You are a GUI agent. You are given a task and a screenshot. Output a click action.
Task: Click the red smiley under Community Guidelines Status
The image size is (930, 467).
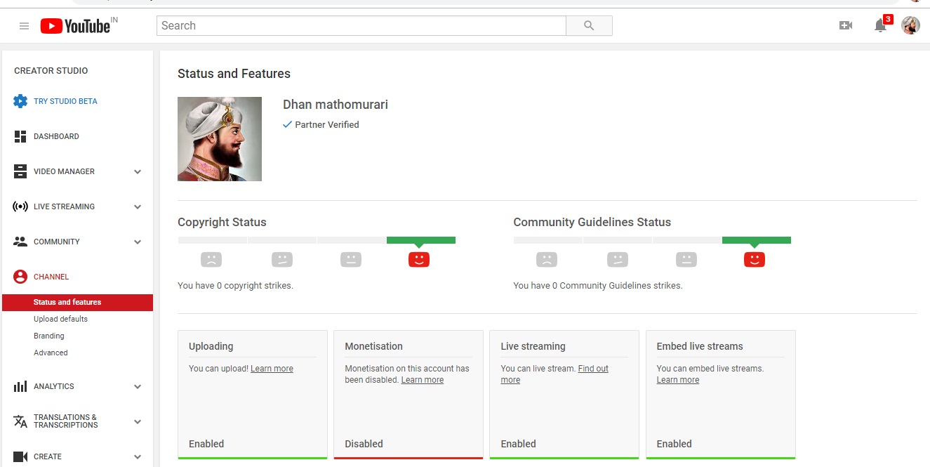pyautogui.click(x=755, y=259)
